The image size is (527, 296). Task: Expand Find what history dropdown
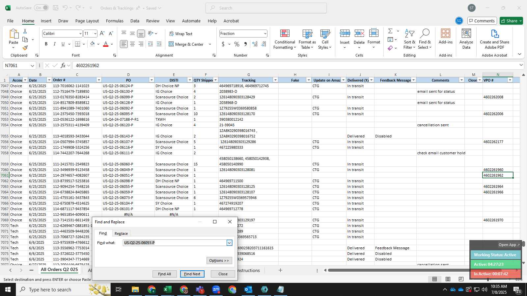(x=229, y=243)
